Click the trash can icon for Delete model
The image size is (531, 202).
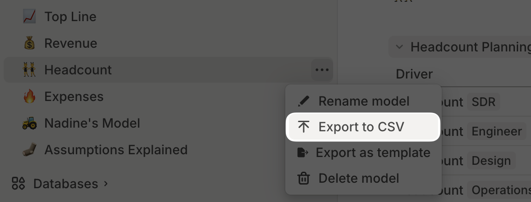coord(303,178)
